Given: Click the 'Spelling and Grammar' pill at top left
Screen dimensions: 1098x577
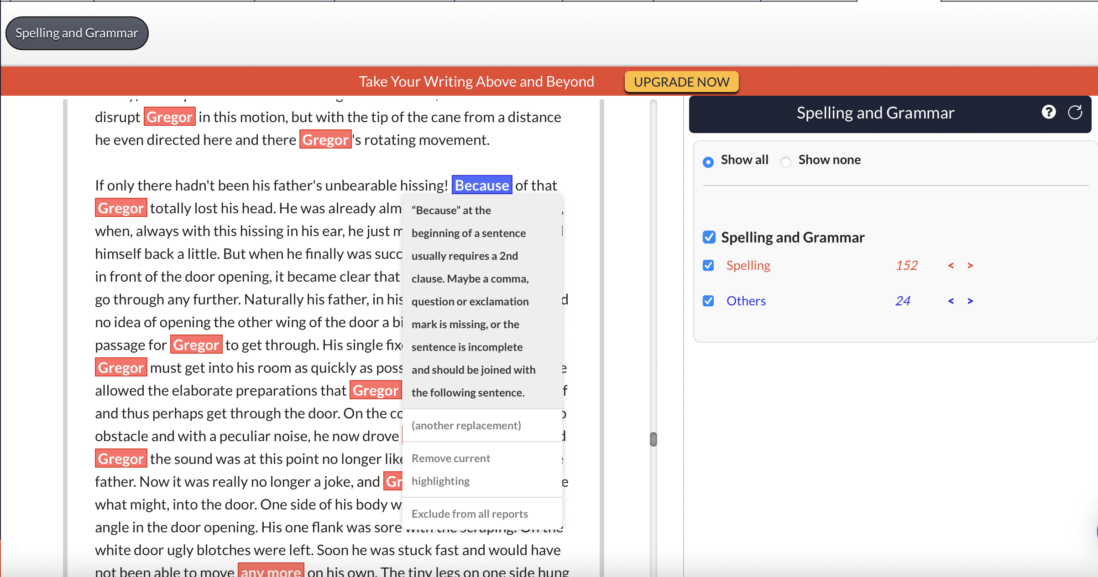Looking at the screenshot, I should click(x=77, y=33).
